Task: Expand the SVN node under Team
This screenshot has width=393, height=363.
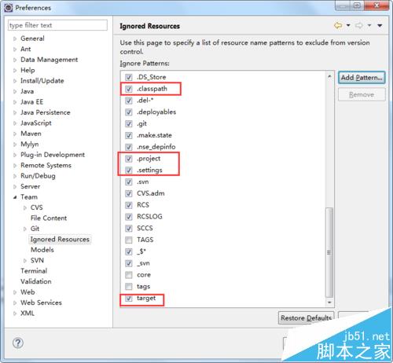Action: [x=25, y=261]
